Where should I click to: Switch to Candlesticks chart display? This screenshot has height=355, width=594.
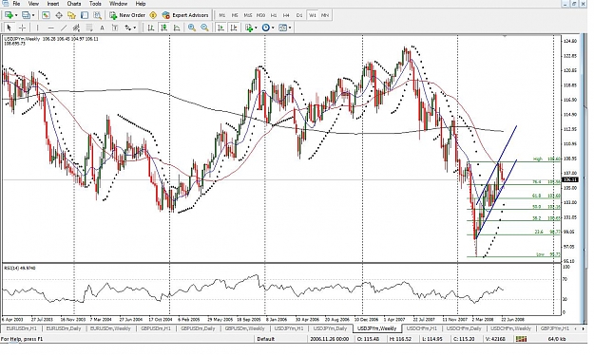coord(164,28)
